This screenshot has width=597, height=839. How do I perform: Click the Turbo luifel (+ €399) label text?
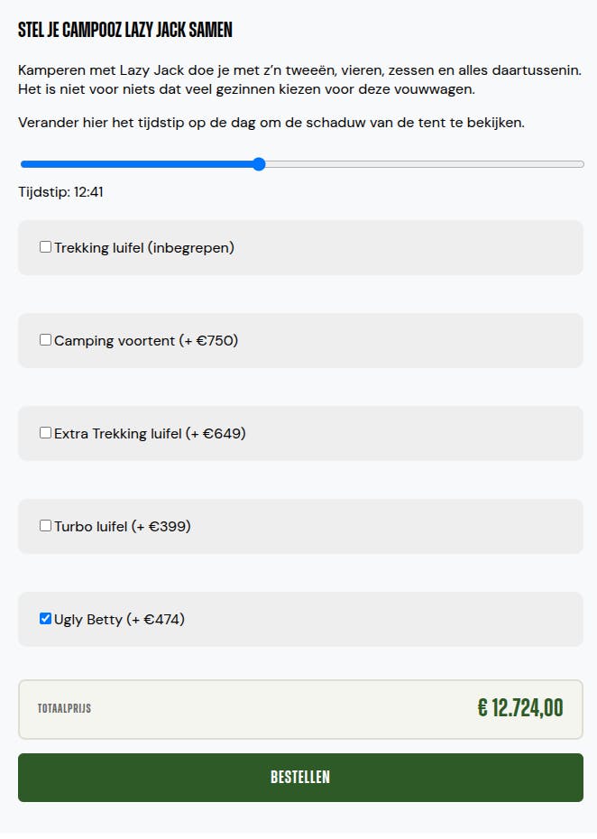pyautogui.click(x=123, y=527)
